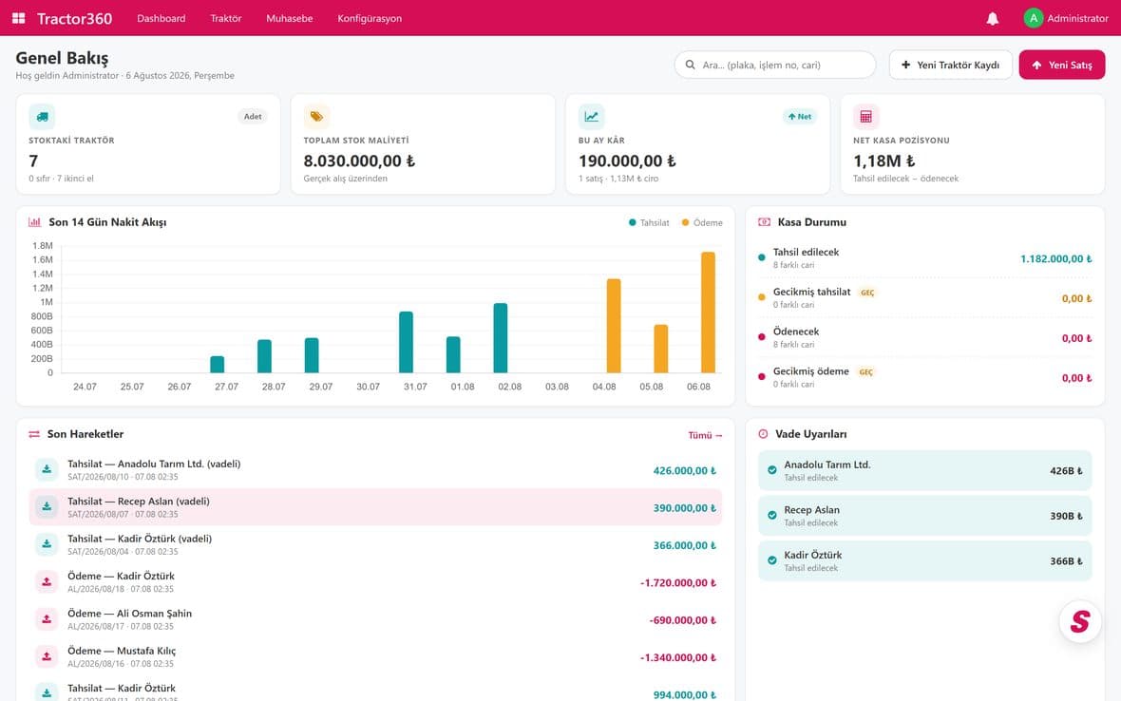Click the Yeni Satış button
The height and width of the screenshot is (701, 1121).
click(x=1062, y=65)
